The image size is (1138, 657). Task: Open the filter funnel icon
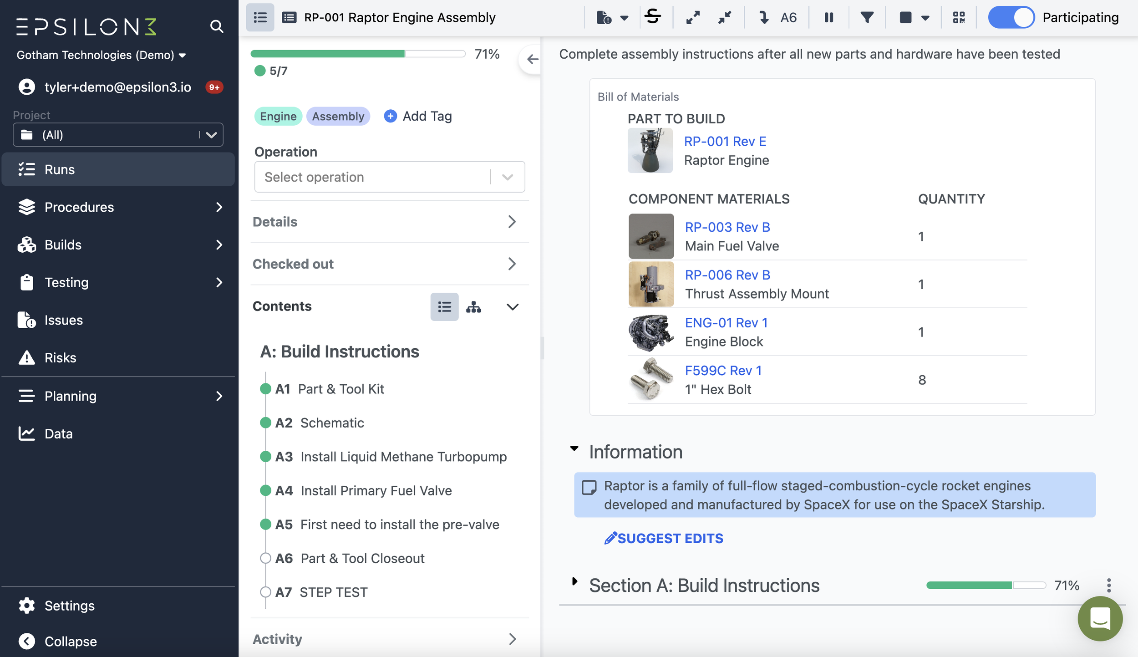867,18
